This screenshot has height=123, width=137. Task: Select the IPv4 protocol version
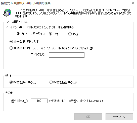coord(54,34)
